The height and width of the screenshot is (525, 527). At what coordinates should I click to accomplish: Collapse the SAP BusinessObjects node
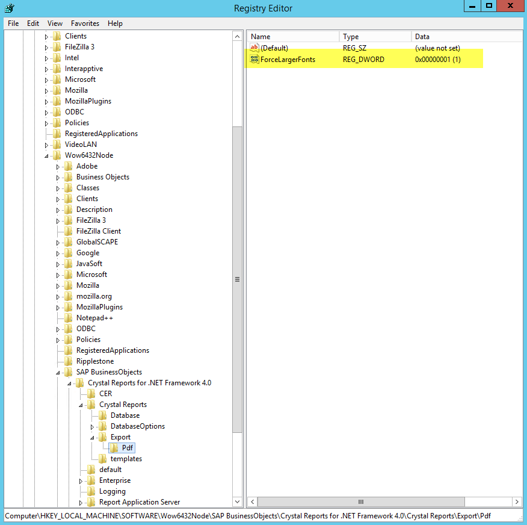pos(58,373)
